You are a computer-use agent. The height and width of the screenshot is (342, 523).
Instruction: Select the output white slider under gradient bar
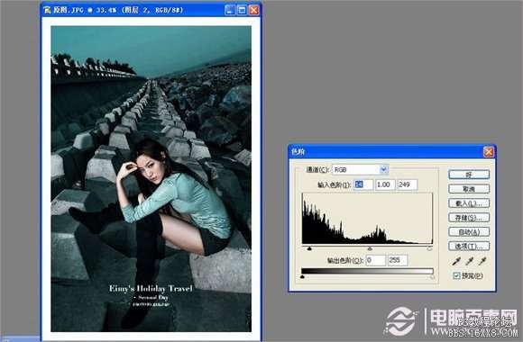point(432,276)
